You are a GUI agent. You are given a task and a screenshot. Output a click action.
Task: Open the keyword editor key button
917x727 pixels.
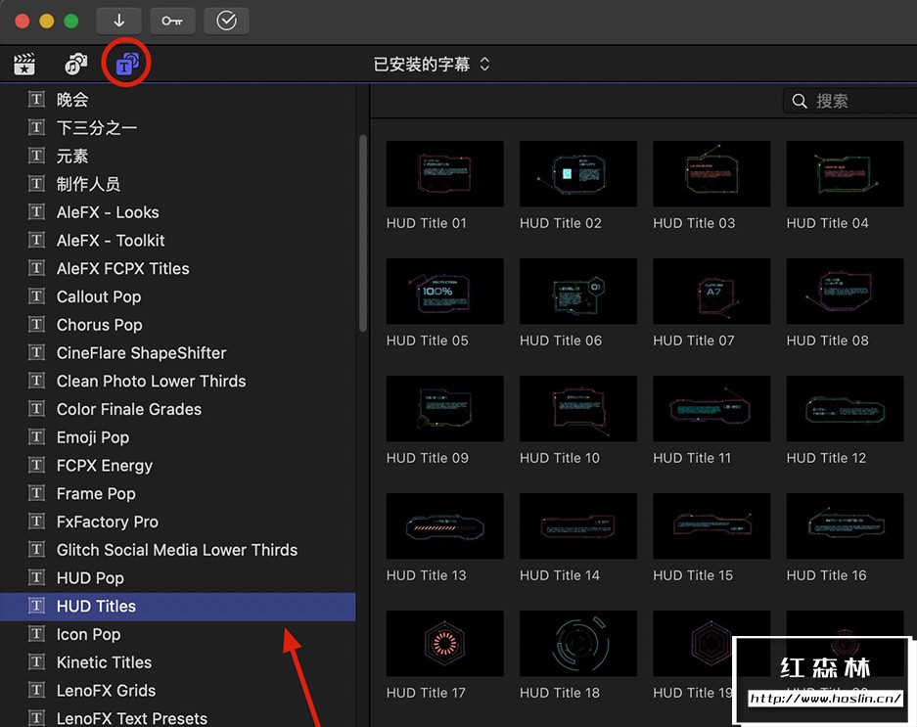[x=172, y=22]
